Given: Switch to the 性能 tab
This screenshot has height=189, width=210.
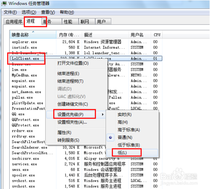Looking at the screenshot, I should (70, 22).
